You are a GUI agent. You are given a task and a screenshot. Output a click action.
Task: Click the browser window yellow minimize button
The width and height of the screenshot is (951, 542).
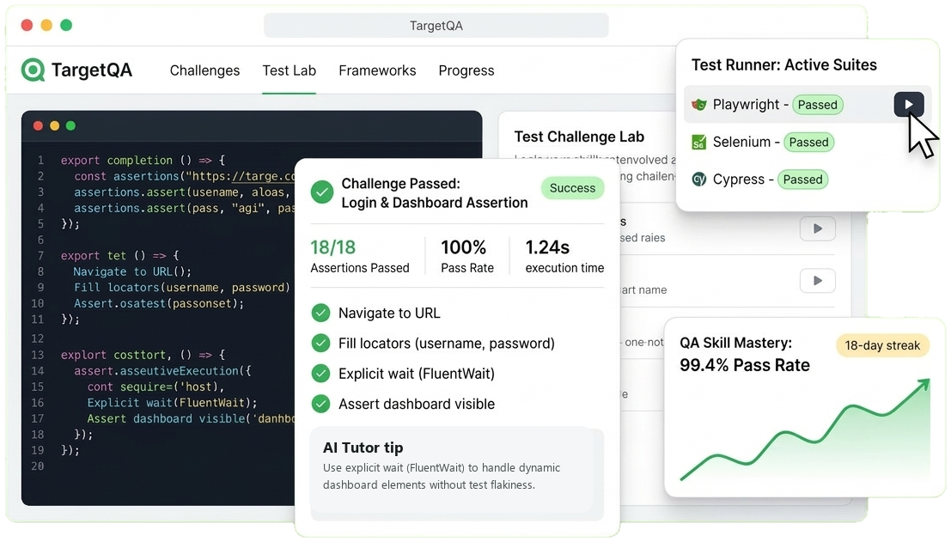[x=46, y=25]
